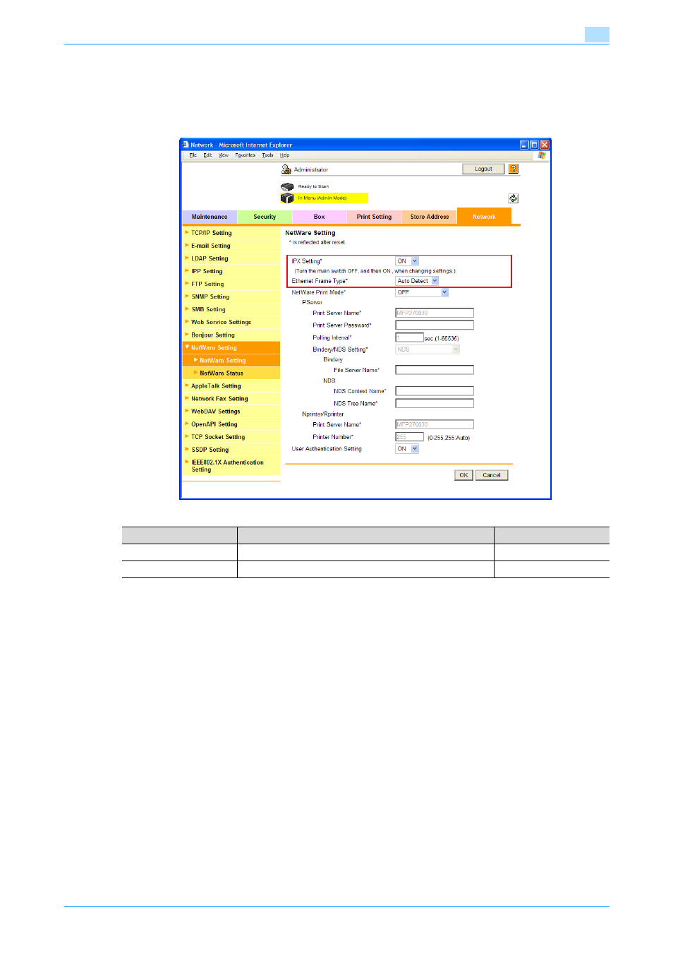Open the Favorites menu

245,155
